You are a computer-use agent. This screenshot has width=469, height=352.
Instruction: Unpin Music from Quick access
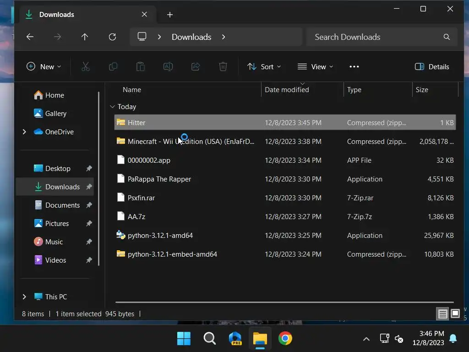pyautogui.click(x=89, y=242)
